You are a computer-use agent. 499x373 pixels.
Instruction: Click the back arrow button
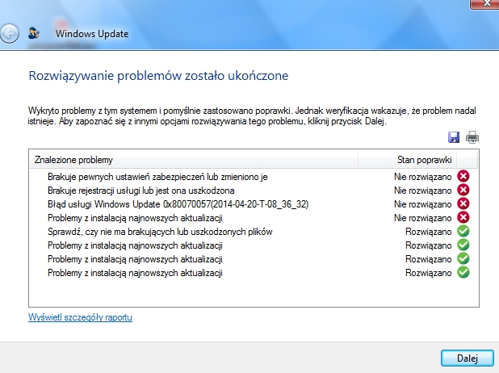click(9, 33)
